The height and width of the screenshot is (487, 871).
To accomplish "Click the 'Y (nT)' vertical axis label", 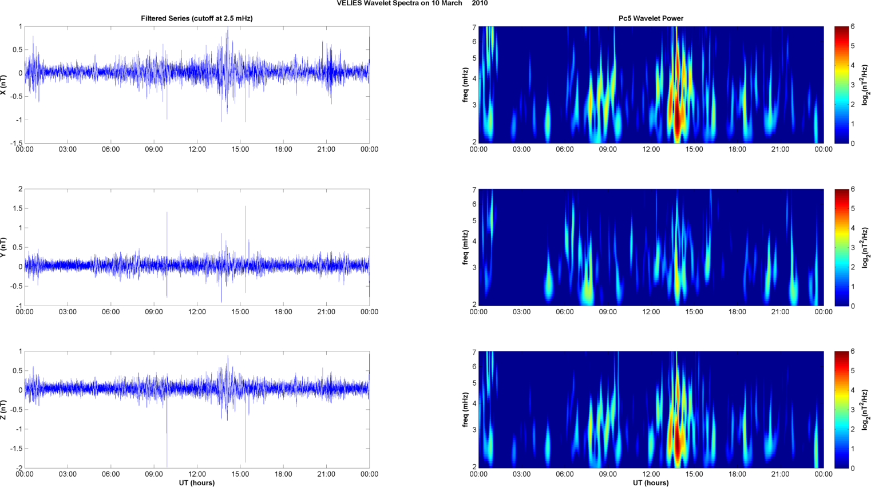I will pyautogui.click(x=4, y=247).
